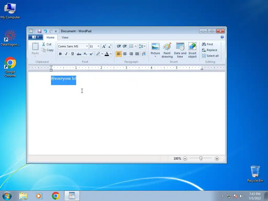Click the highlighted '@everyone lol' text
268x201 pixels.
[64, 79]
